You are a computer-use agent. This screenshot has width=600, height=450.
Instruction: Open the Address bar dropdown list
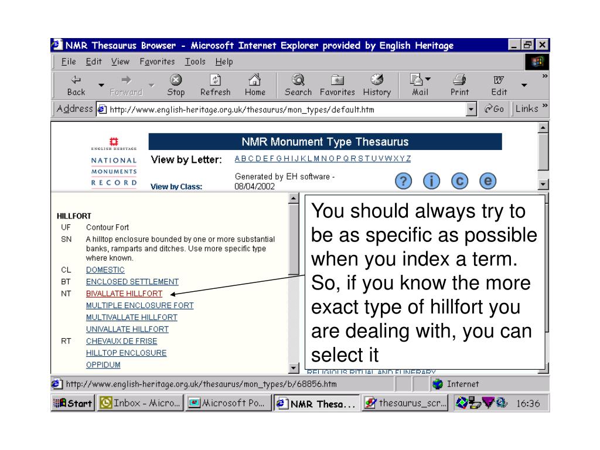pyautogui.click(x=472, y=108)
